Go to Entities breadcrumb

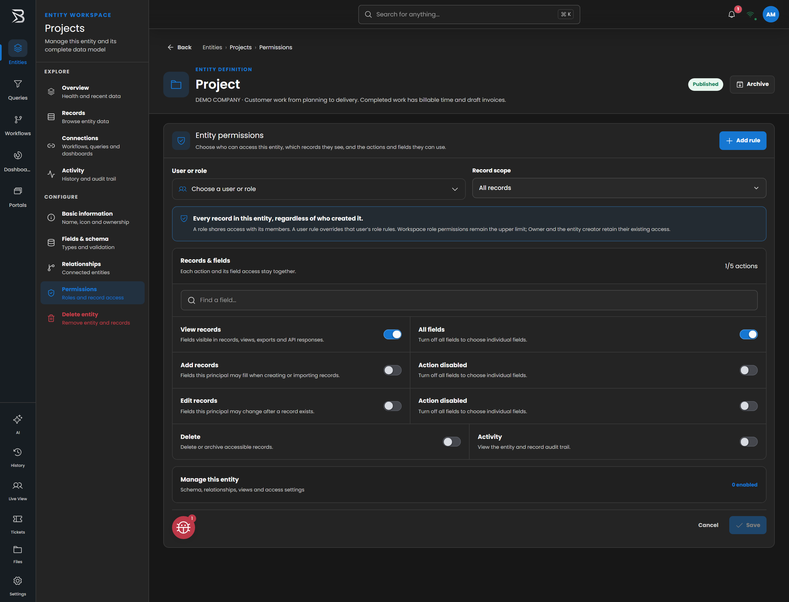click(x=212, y=47)
